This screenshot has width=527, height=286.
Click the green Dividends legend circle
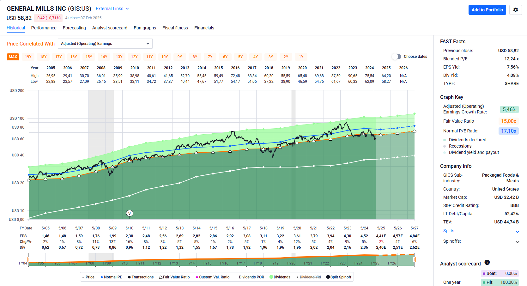(271, 277)
